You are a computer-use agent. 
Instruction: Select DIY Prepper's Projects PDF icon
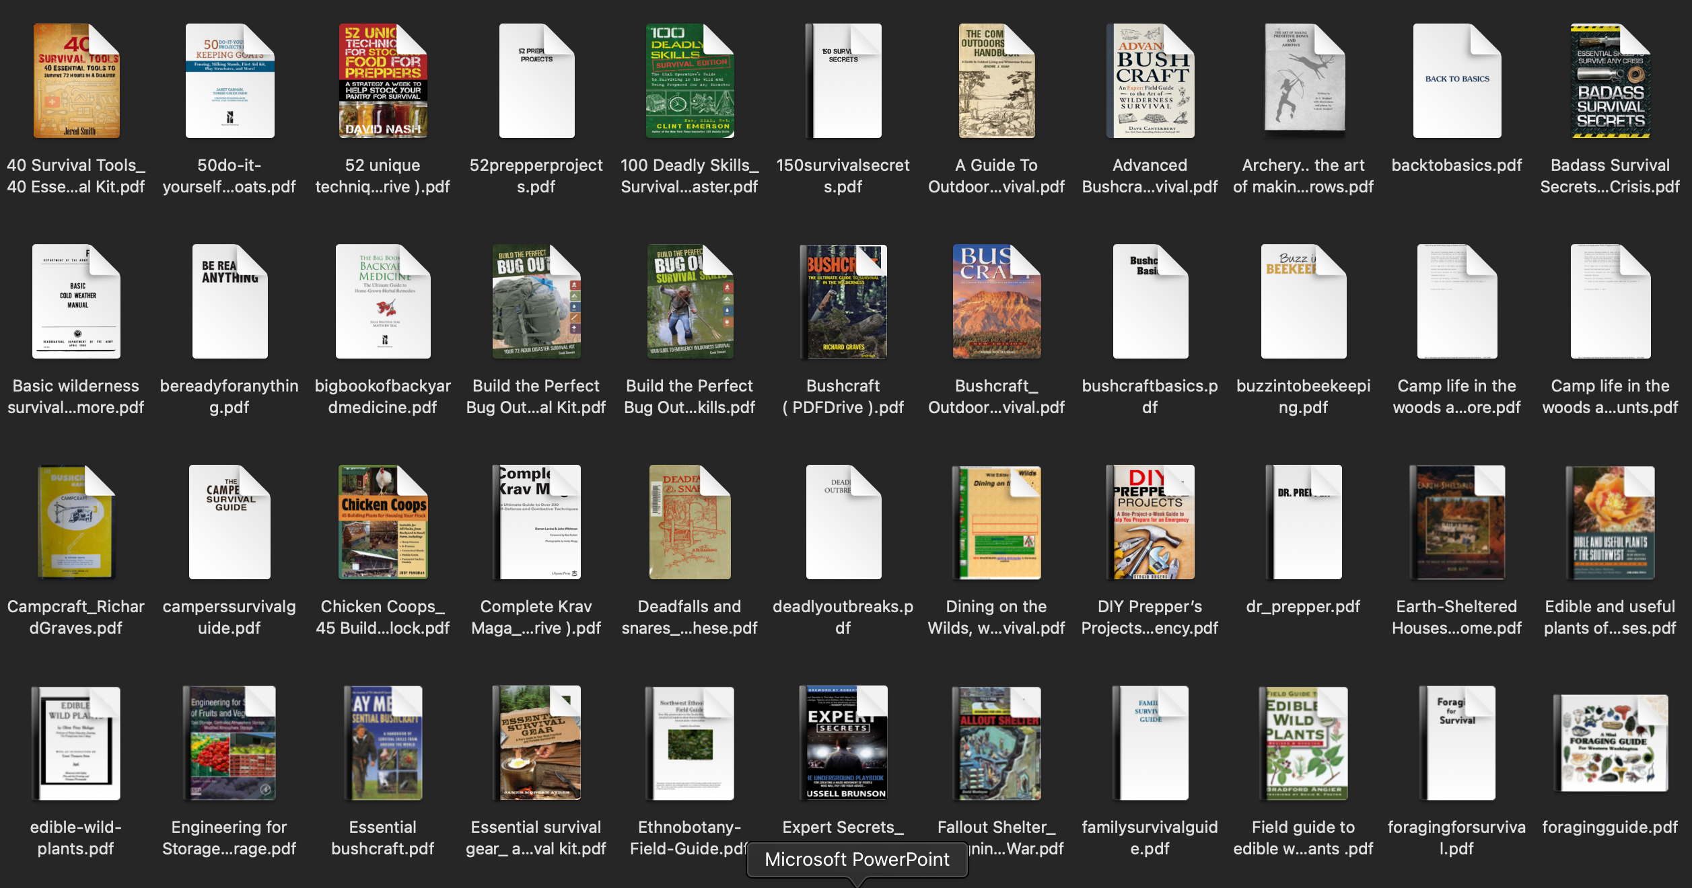pos(1150,522)
